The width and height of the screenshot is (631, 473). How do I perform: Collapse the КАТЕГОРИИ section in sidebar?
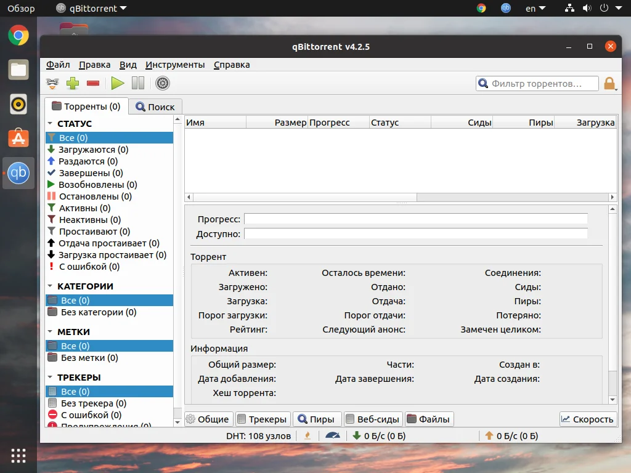(50, 286)
